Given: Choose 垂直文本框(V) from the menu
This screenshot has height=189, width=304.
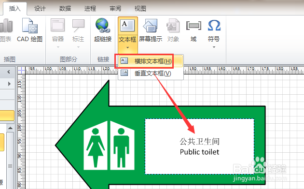Looking at the screenshot, I should [x=151, y=73].
